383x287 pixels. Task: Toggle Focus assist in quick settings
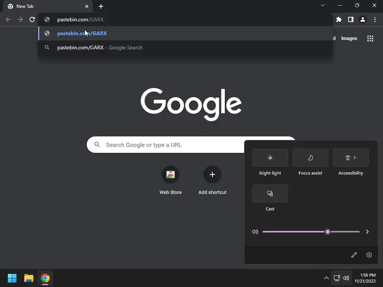310,158
